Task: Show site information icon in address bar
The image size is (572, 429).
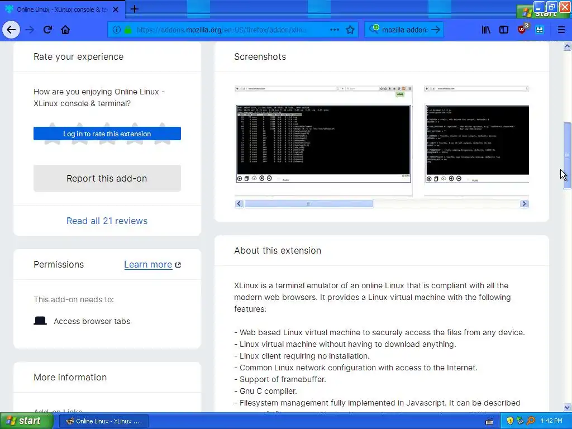Action: (x=116, y=30)
